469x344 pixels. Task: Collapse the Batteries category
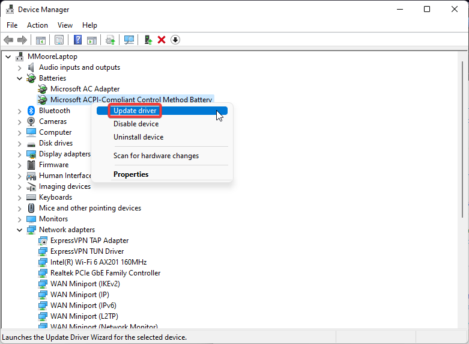[19, 79]
